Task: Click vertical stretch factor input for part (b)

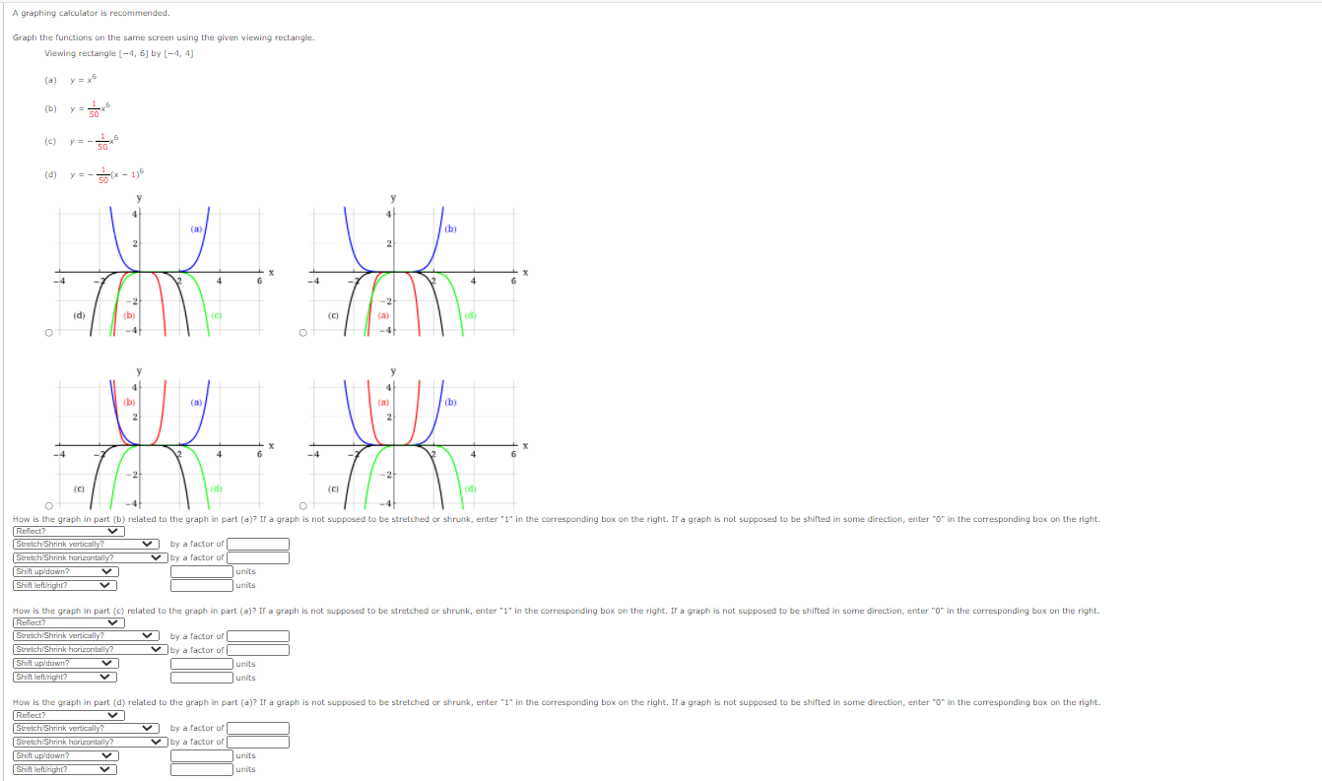Action: pyautogui.click(x=258, y=544)
